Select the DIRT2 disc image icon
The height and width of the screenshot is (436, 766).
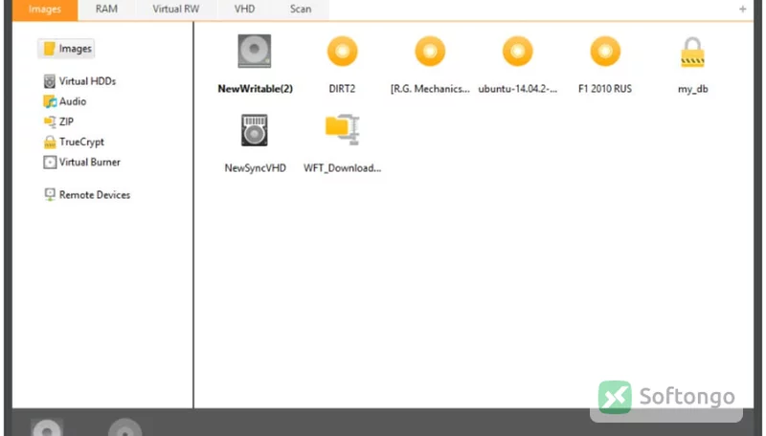click(x=342, y=52)
